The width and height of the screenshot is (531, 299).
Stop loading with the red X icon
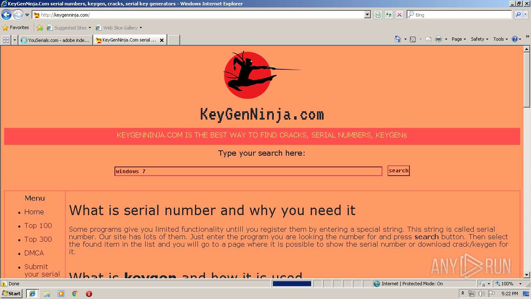pyautogui.click(x=399, y=15)
